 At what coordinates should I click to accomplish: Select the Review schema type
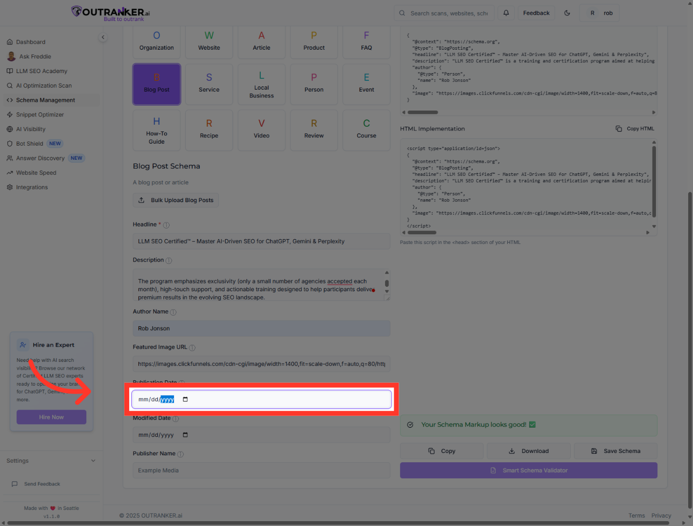(314, 131)
